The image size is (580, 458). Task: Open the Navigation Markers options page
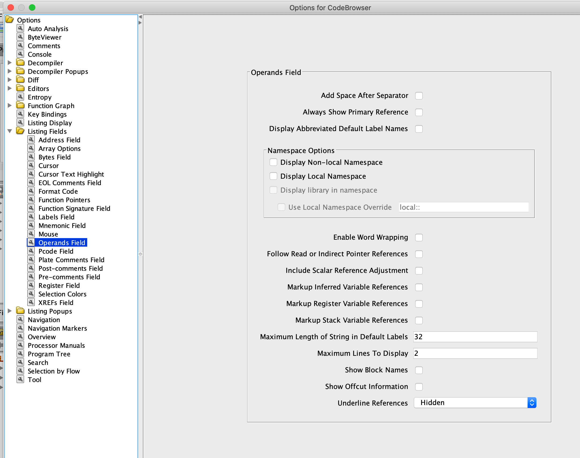tap(57, 328)
